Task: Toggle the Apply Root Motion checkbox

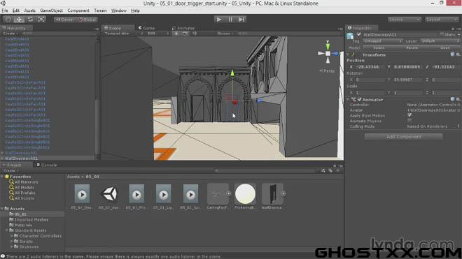Action: click(409, 115)
